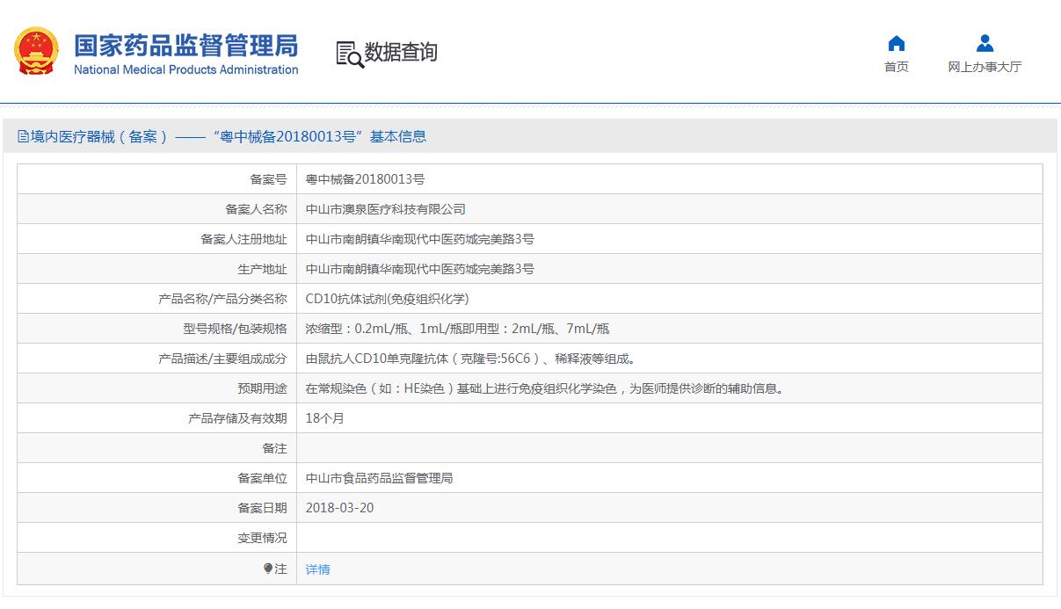Viewport: 1061px width, 609px height.
Task: Click the 备案人名称 row label
Action: tap(256, 209)
